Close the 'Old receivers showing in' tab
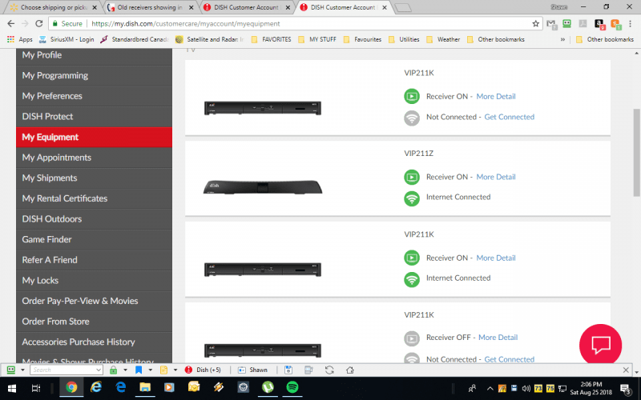 (x=191, y=7)
